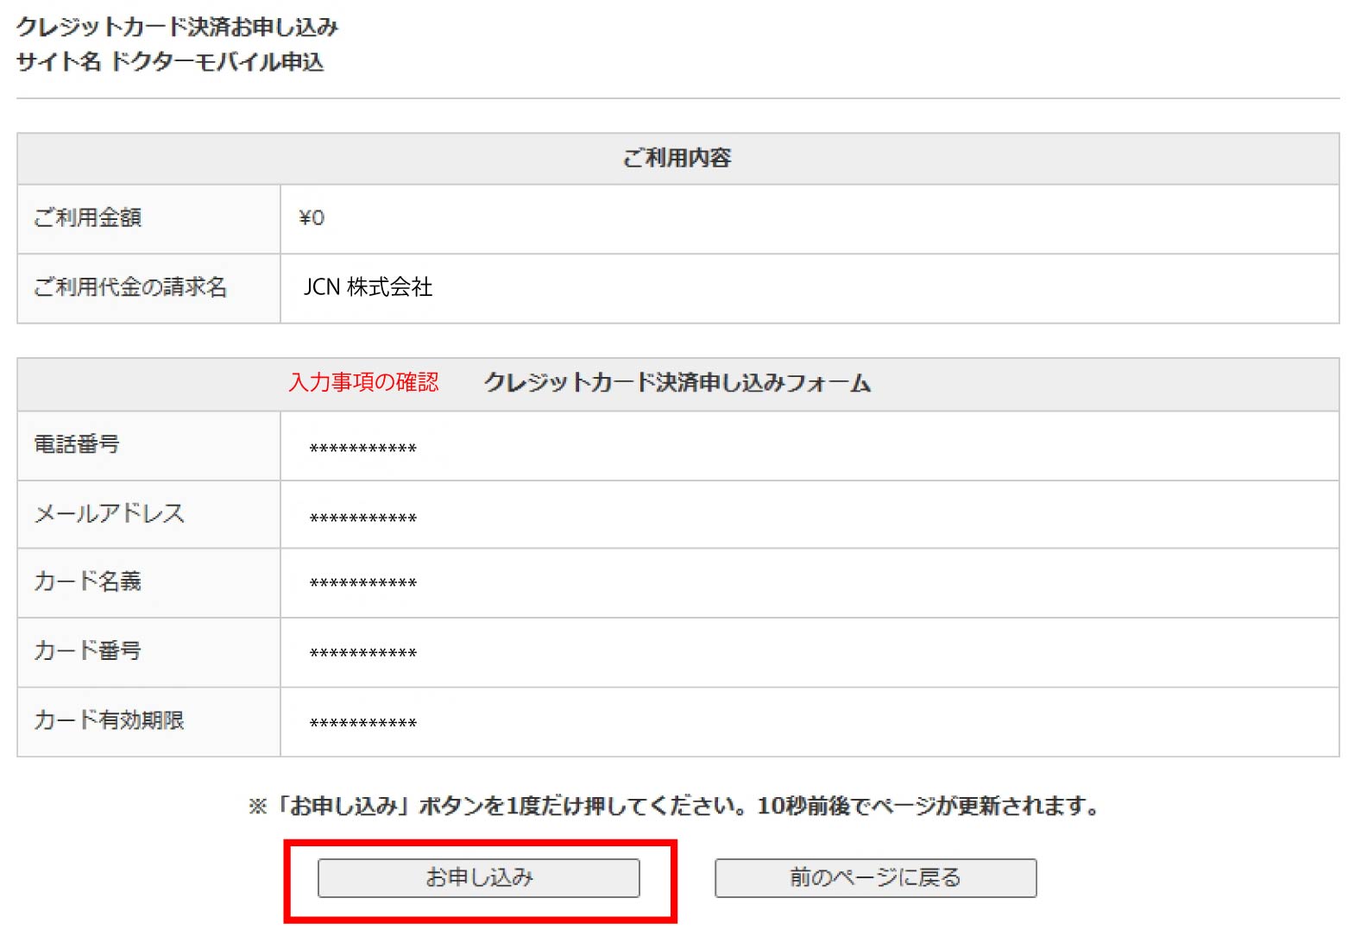Select the クレジットカード決済お申し込み page title
Image resolution: width=1348 pixels, height=936 pixels.
[177, 27]
